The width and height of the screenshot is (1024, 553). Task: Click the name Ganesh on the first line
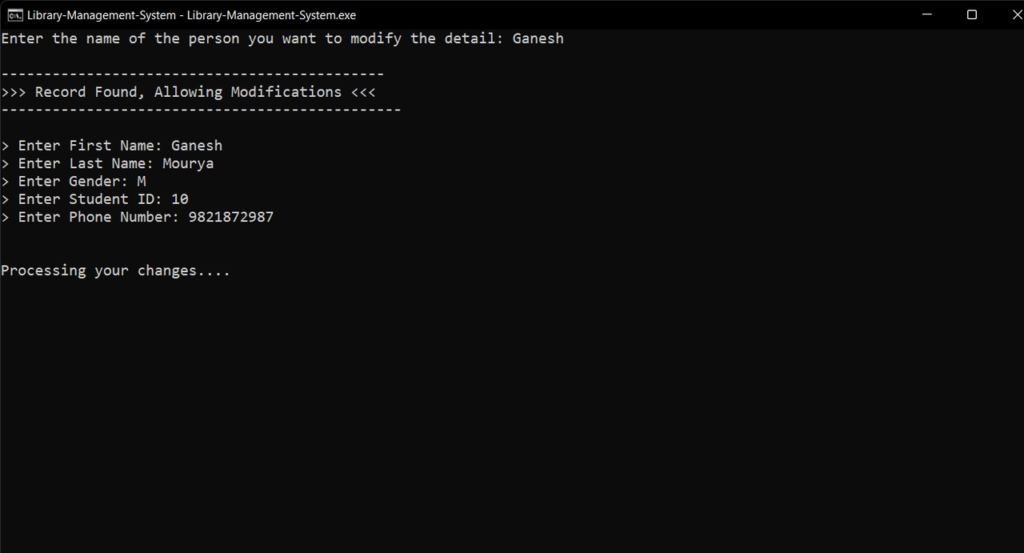(538, 38)
